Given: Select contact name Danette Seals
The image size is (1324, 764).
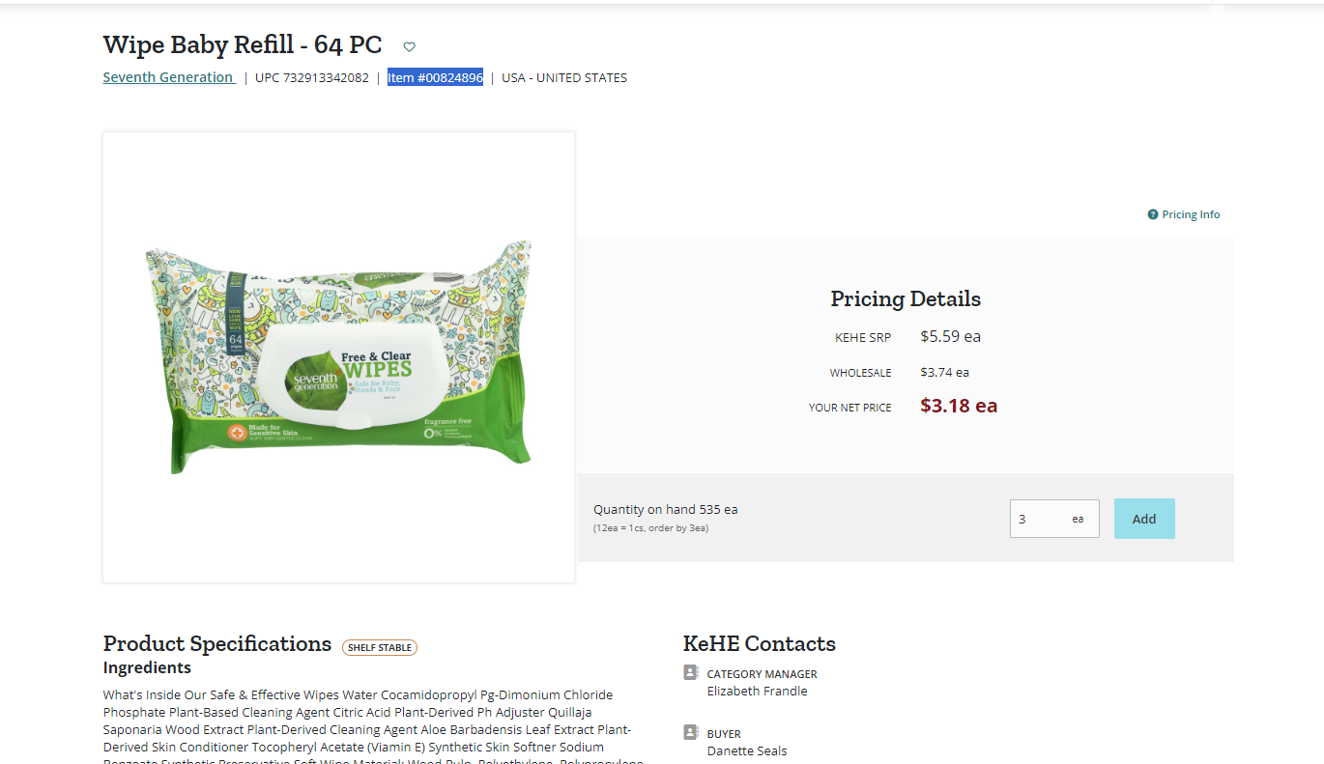Looking at the screenshot, I should 747,750.
